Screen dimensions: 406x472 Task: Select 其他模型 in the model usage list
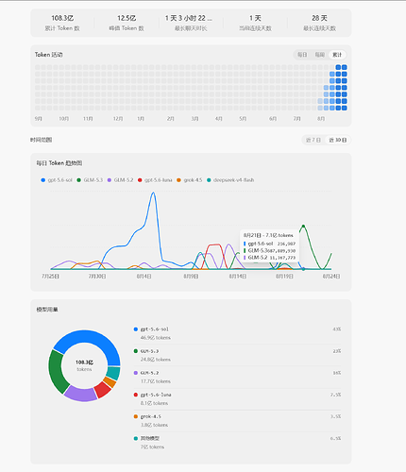tap(237, 443)
